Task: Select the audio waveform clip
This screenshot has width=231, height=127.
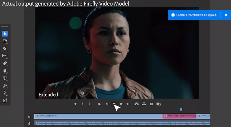Action: tap(122, 123)
